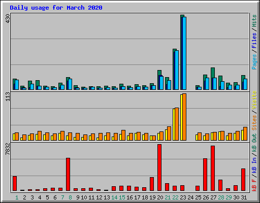Click day 9 on the x-axis

[78, 197]
